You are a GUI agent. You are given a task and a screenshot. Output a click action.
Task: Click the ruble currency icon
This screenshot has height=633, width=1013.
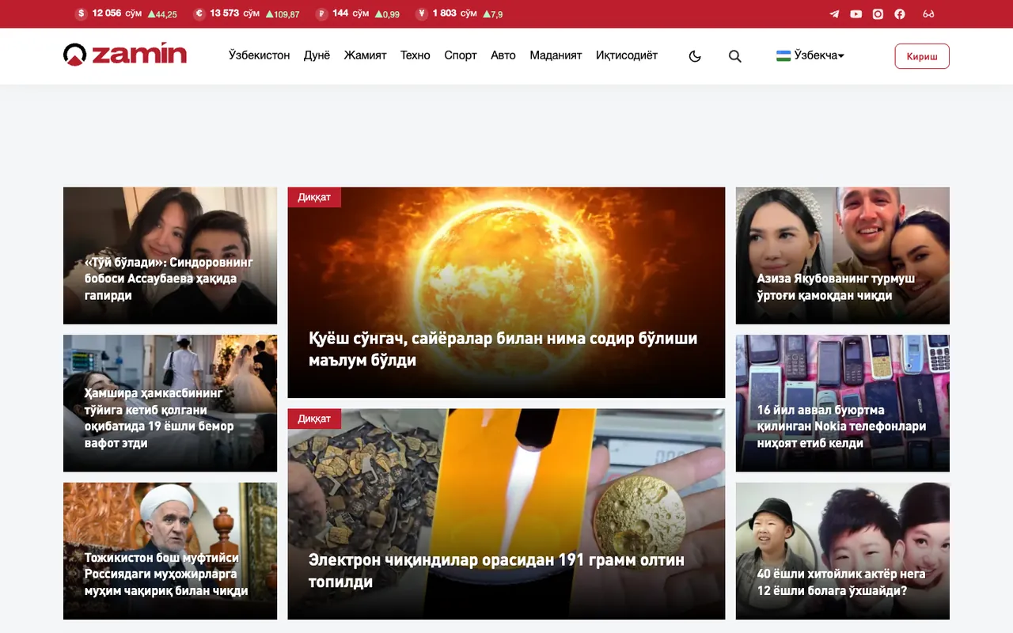(x=321, y=13)
